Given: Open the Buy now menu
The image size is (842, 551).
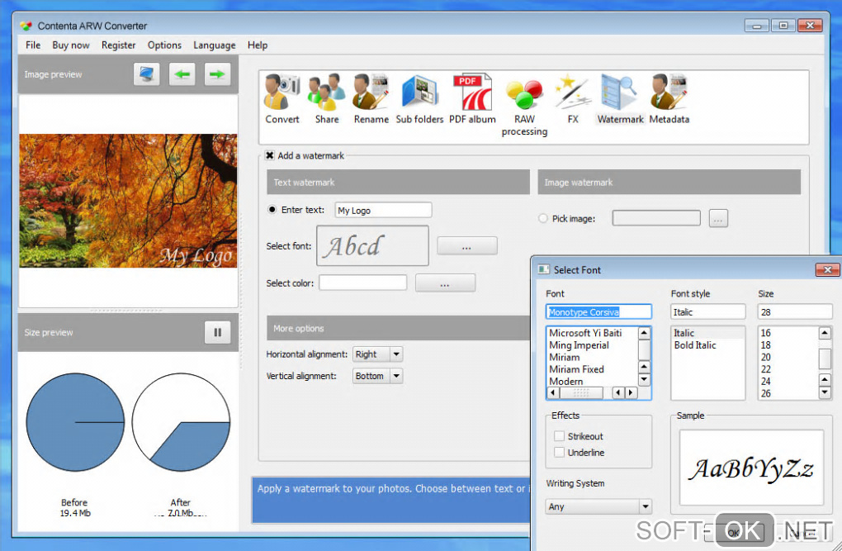Looking at the screenshot, I should point(71,45).
